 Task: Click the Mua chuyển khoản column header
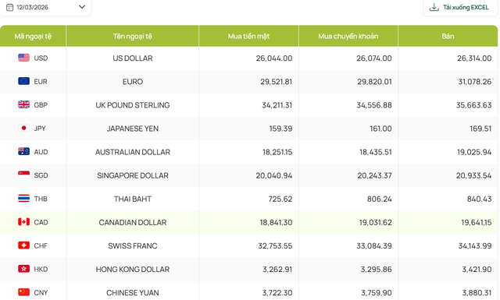(x=348, y=37)
